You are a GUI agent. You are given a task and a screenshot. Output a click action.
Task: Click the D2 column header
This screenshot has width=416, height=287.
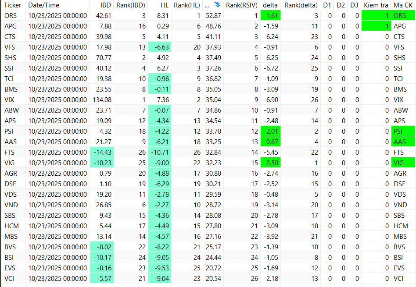pyautogui.click(x=341, y=5)
